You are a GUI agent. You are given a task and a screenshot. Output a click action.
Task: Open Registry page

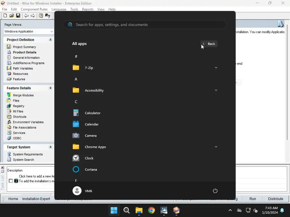click(x=18, y=106)
